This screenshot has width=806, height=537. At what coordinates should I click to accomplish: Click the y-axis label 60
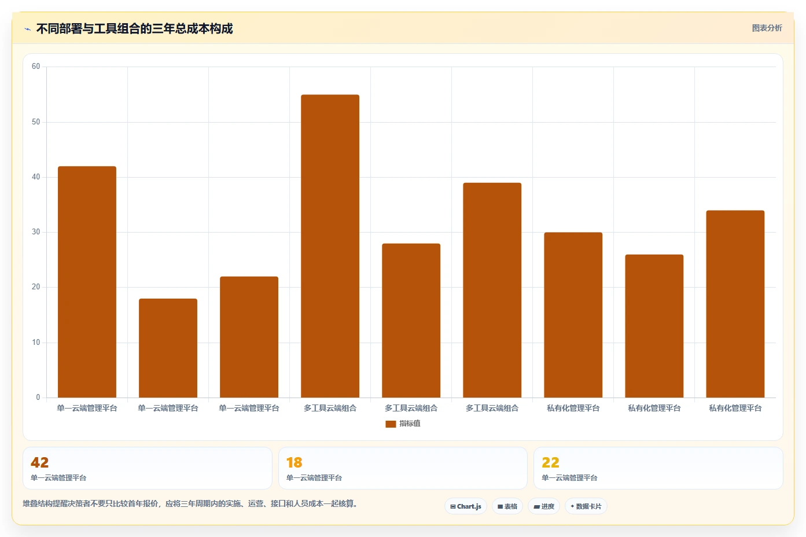click(x=36, y=67)
